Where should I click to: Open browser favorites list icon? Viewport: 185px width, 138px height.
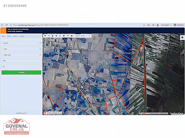[x=153, y=25]
